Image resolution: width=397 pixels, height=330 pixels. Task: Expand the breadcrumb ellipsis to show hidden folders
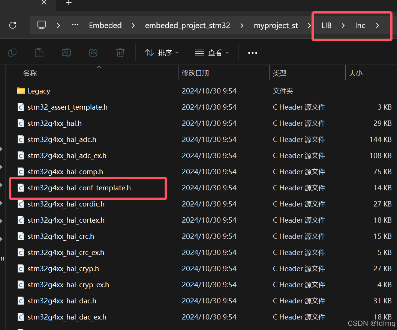click(75, 25)
